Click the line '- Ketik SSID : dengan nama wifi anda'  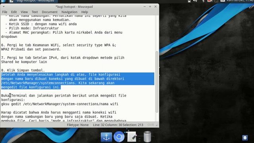pos(41,24)
